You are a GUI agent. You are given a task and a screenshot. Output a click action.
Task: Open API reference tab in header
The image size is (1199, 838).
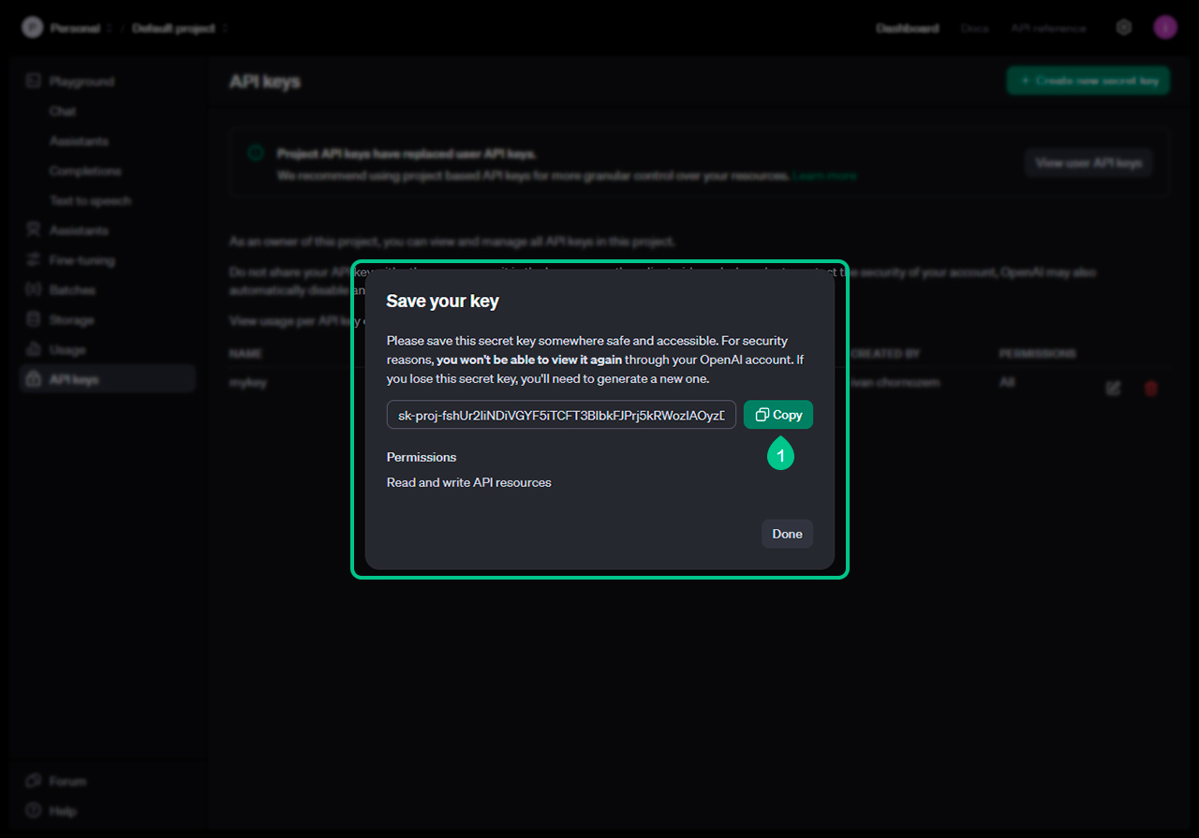click(1048, 28)
